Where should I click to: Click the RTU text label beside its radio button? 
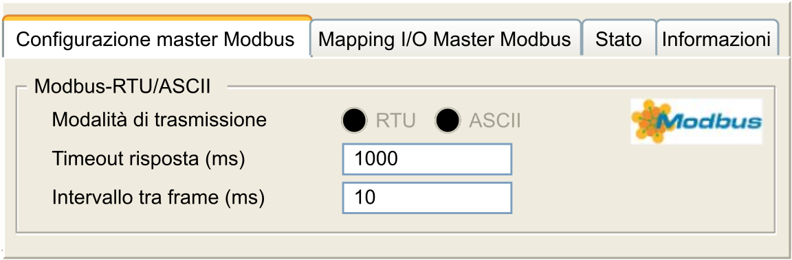[395, 121]
